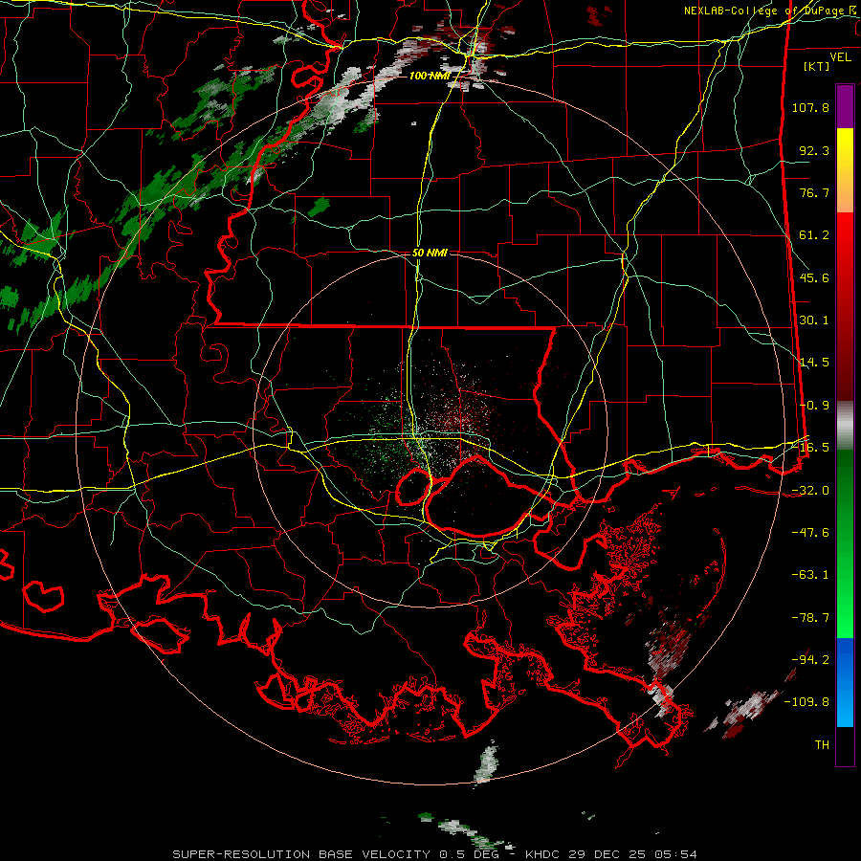861x861 pixels.
Task: Click the 50 NMI range ring label
Action: coord(430,253)
